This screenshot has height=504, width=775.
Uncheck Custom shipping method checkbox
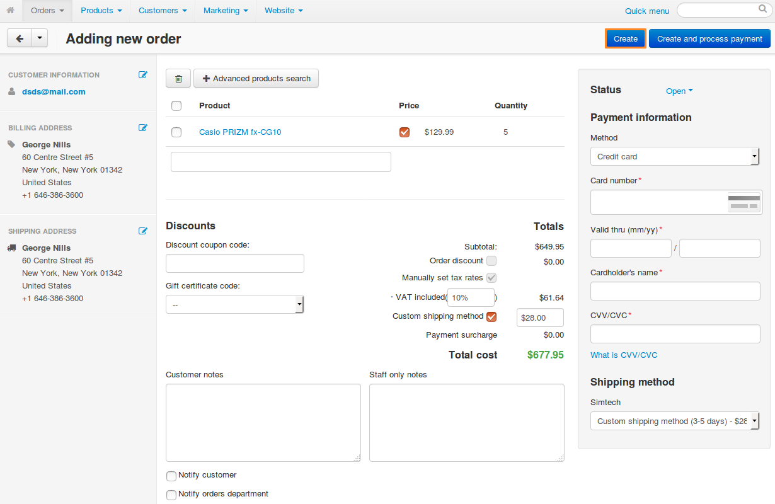coord(491,317)
